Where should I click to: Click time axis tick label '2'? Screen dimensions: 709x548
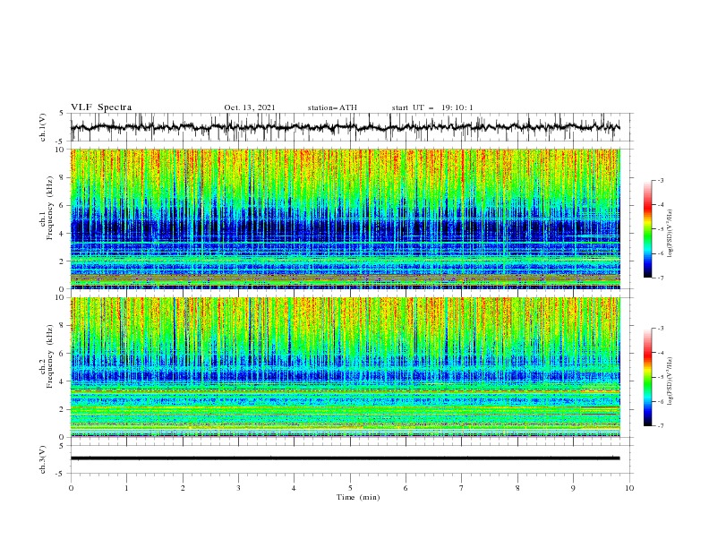pyautogui.click(x=183, y=488)
